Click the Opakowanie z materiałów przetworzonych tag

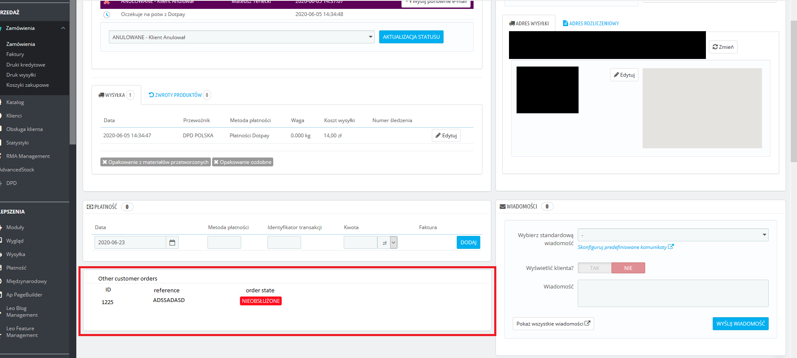[156, 162]
